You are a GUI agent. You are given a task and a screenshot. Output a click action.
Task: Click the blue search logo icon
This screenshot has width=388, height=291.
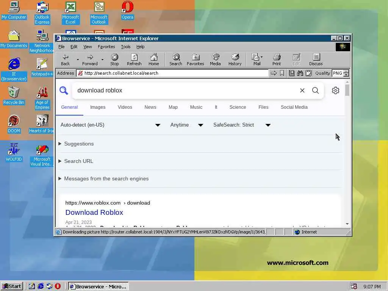click(x=64, y=91)
